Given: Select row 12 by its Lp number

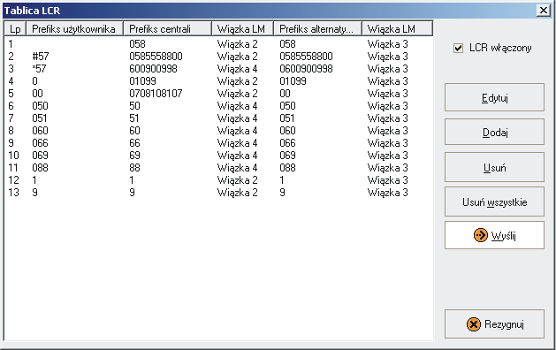Looking at the screenshot, I should coord(13,180).
